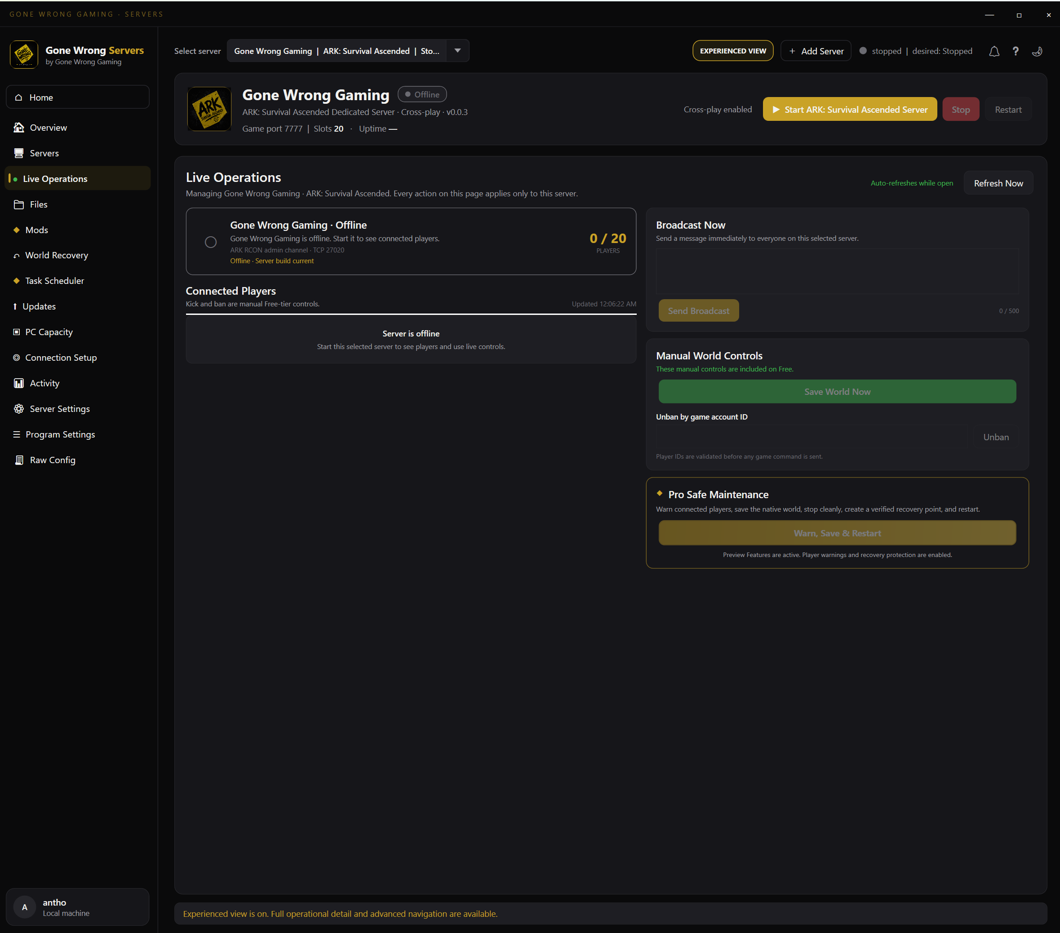Click the stopped status dot indicator
The width and height of the screenshot is (1060, 933).
click(863, 51)
